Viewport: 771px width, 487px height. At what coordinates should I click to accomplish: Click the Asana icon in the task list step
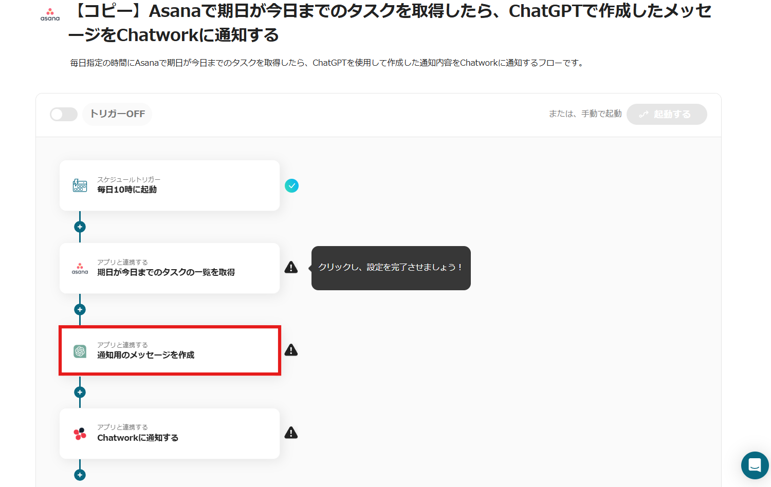pos(80,268)
